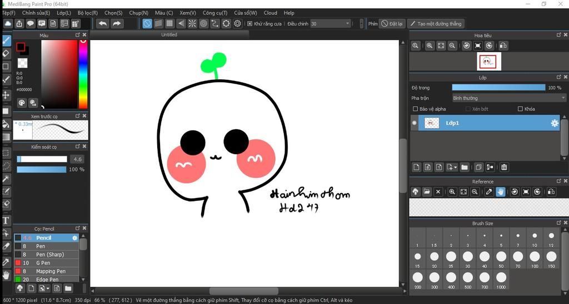Enable the radial snap guide icon
Image resolution: width=569 pixels, height=304 pixels.
[192, 23]
